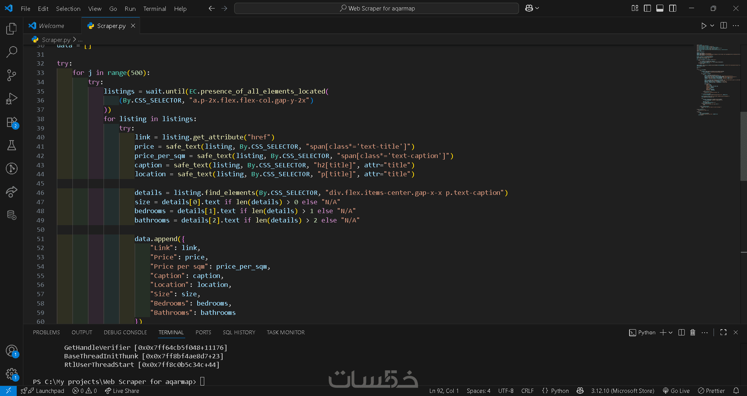This screenshot has width=747, height=396.
Task: Open the Explorer view in activity bar
Action: (x=12, y=28)
